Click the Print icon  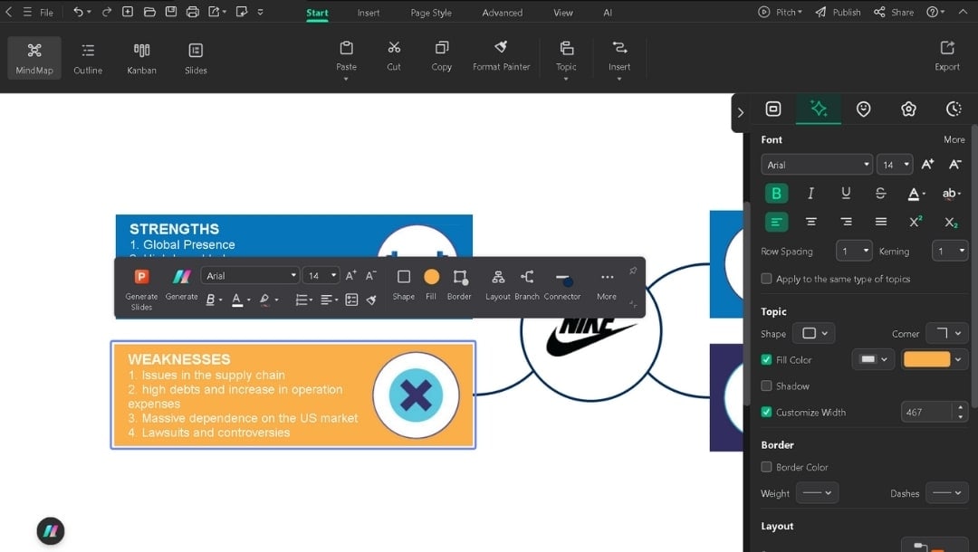coord(192,12)
